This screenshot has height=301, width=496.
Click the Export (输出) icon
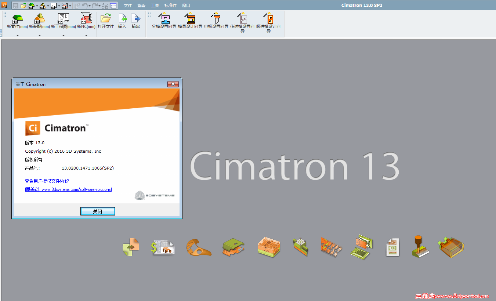pyautogui.click(x=136, y=18)
